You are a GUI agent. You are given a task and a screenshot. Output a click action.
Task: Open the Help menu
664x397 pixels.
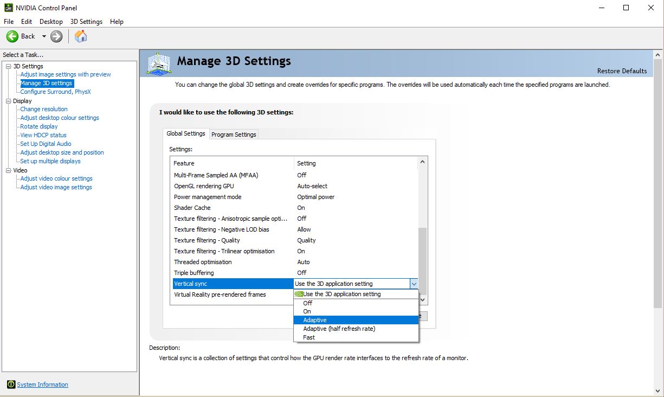pos(117,22)
